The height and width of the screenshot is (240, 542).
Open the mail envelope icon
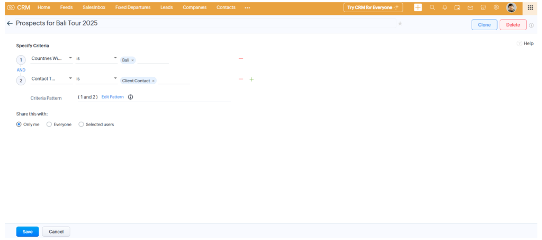coord(470,7)
